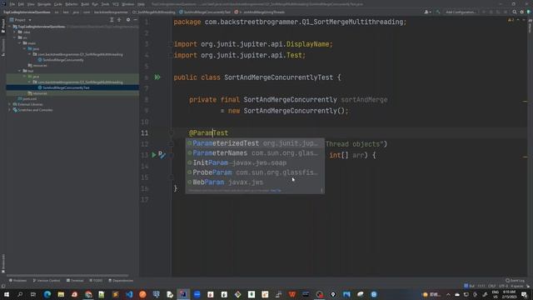Choose InitParam from completion popup
The image size is (533, 300).
tap(255, 163)
